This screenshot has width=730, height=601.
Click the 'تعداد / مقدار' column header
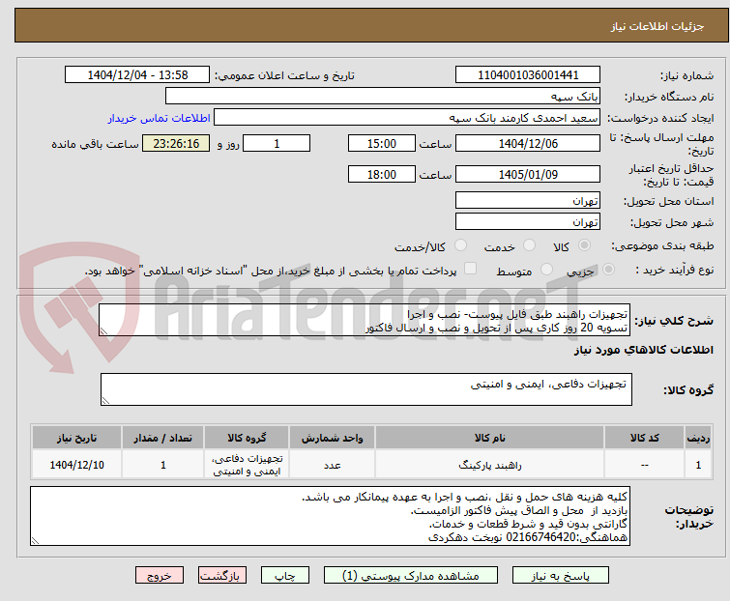point(163,438)
